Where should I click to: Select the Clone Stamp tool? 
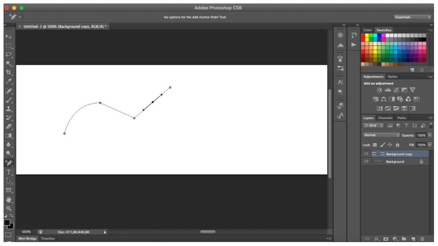[x=9, y=109]
